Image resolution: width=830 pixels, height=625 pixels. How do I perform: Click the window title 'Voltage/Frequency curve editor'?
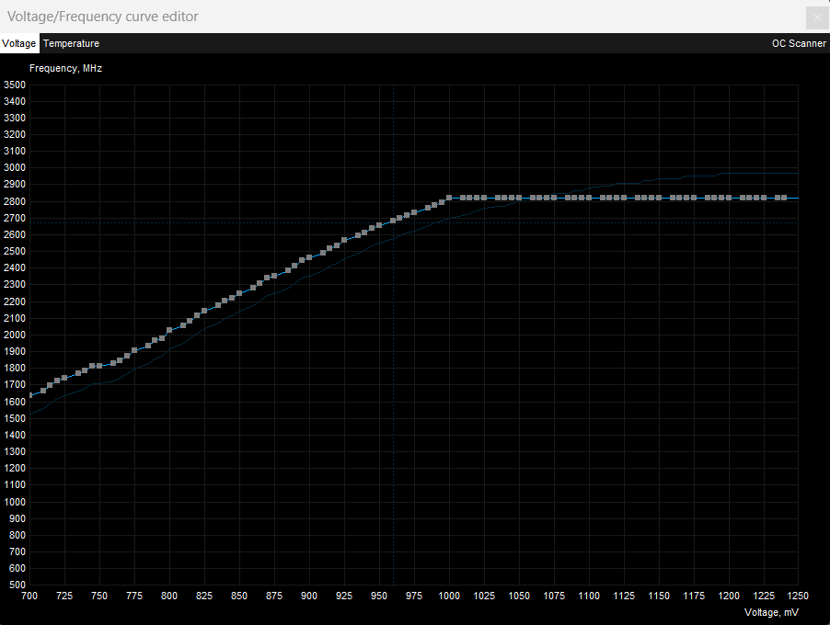click(x=103, y=17)
